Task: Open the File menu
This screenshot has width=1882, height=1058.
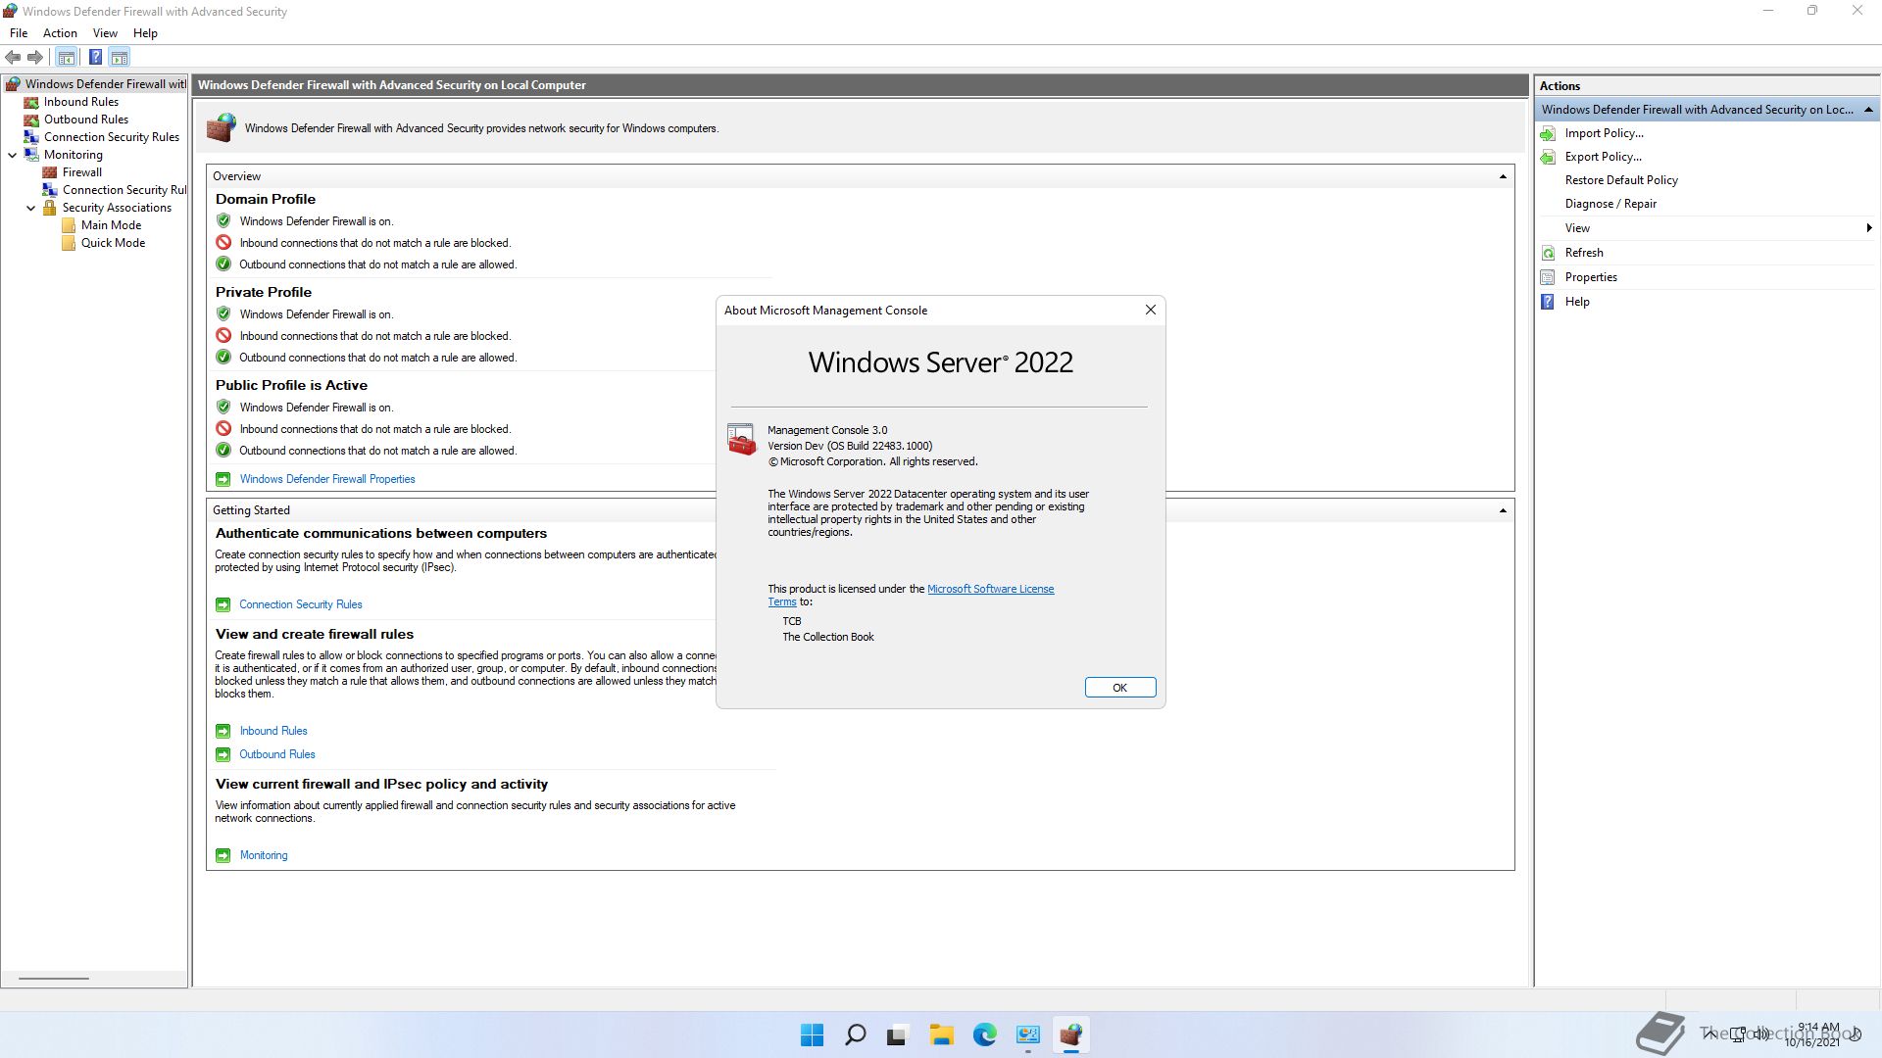Action: click(19, 33)
